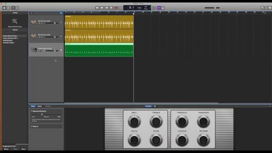Mute the Classic Electric Piano track
The height and width of the screenshot is (153, 272).
pos(39,51)
